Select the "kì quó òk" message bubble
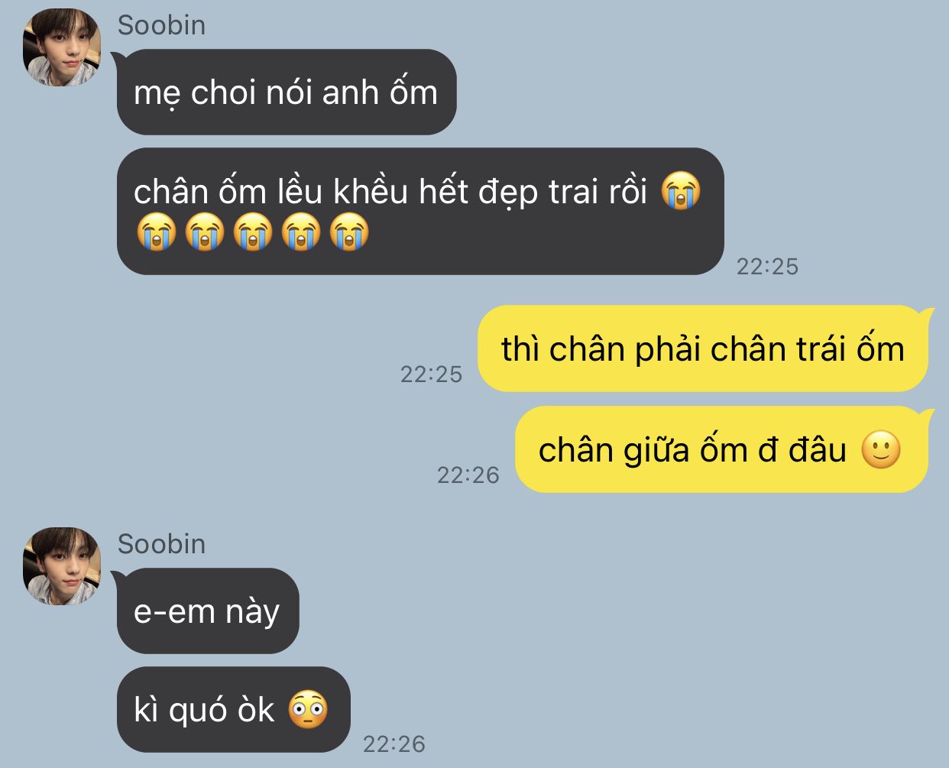The width and height of the screenshot is (949, 768). pyautogui.click(x=233, y=710)
